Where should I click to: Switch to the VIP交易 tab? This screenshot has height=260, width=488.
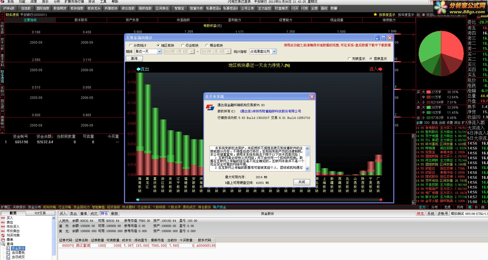[x=40, y=213]
